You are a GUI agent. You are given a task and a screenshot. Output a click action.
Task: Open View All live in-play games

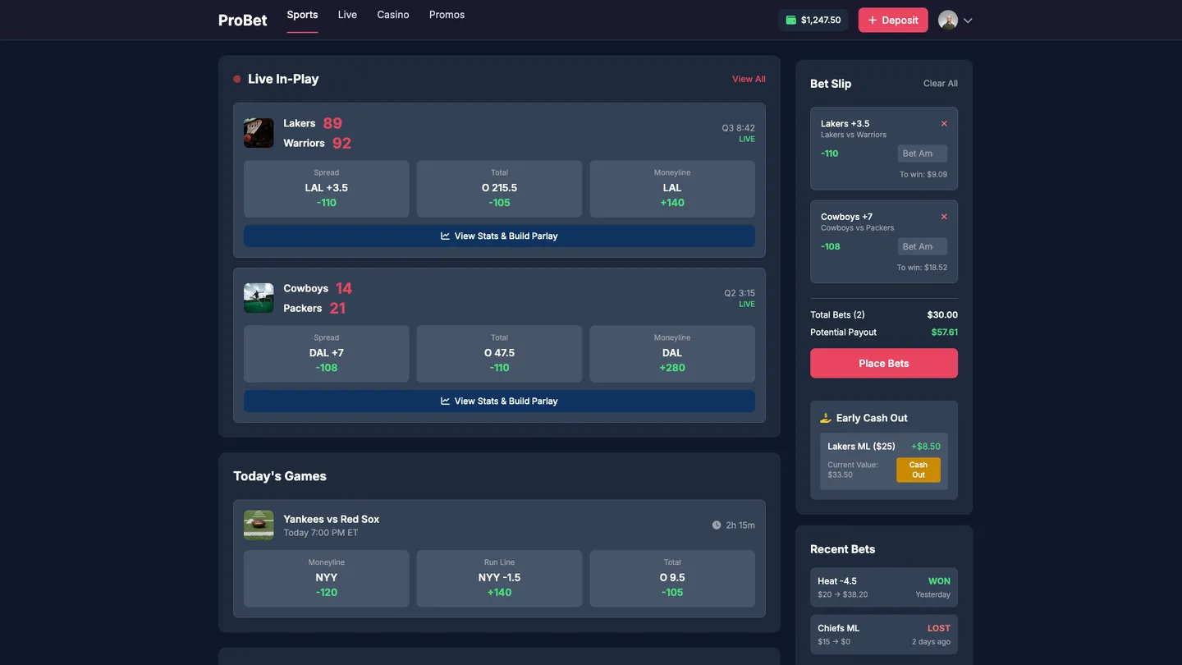click(749, 79)
